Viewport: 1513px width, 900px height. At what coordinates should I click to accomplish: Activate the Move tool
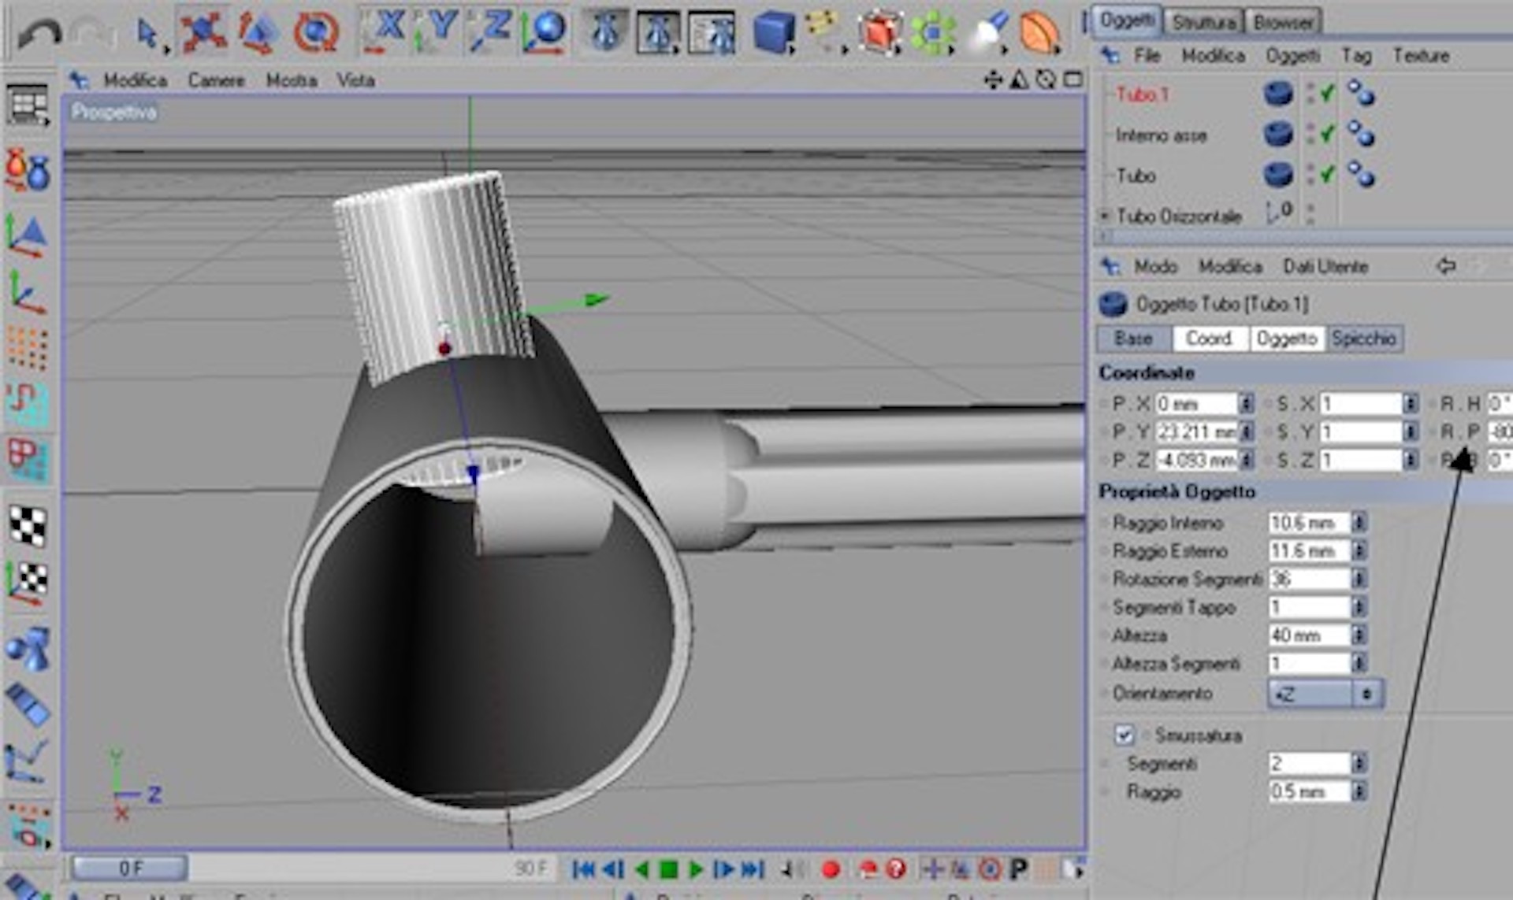pos(203,33)
